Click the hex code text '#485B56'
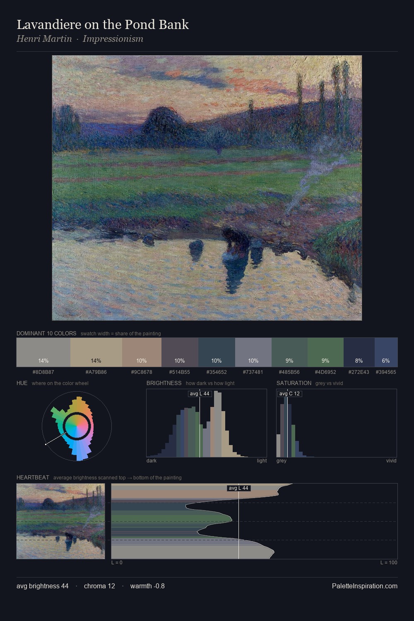 pyautogui.click(x=289, y=372)
